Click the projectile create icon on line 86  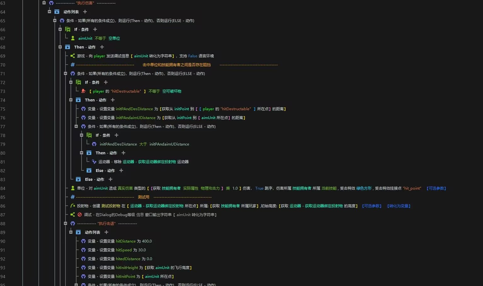click(73, 206)
